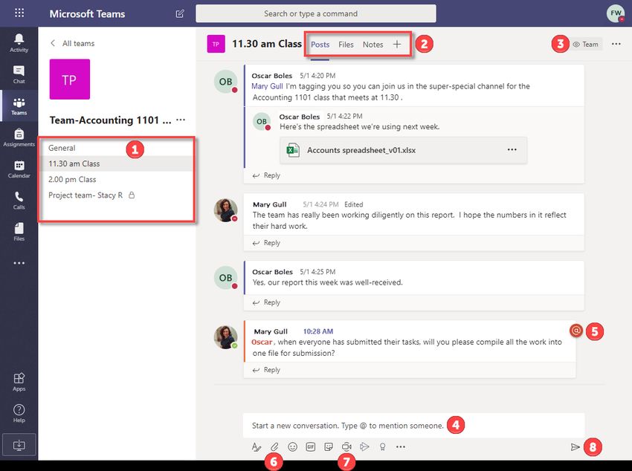Click the 10:28 AM timestamp

tap(318, 331)
